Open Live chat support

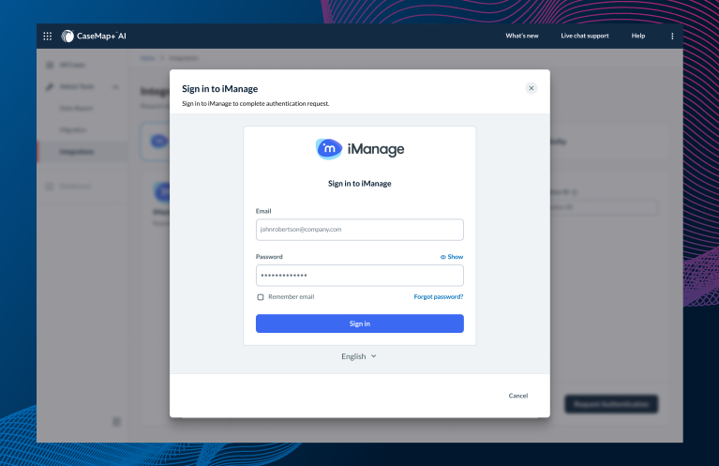(x=584, y=37)
